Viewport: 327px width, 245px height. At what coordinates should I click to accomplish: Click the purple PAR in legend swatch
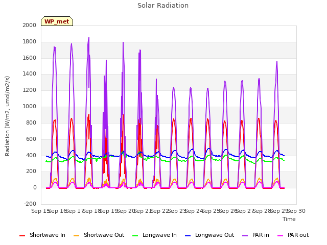click(x=245, y=236)
